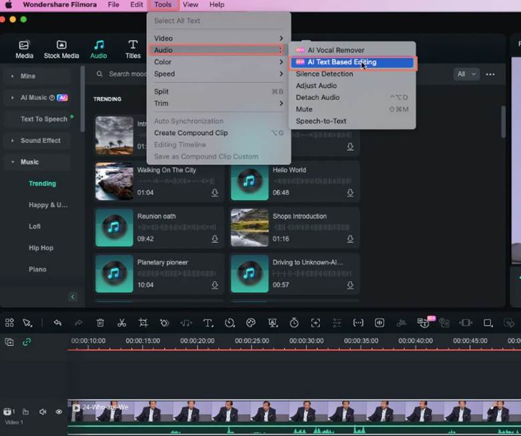Viewport: 521px width, 436px height.
Task: Download Shops Introduction track
Action: pos(350,239)
